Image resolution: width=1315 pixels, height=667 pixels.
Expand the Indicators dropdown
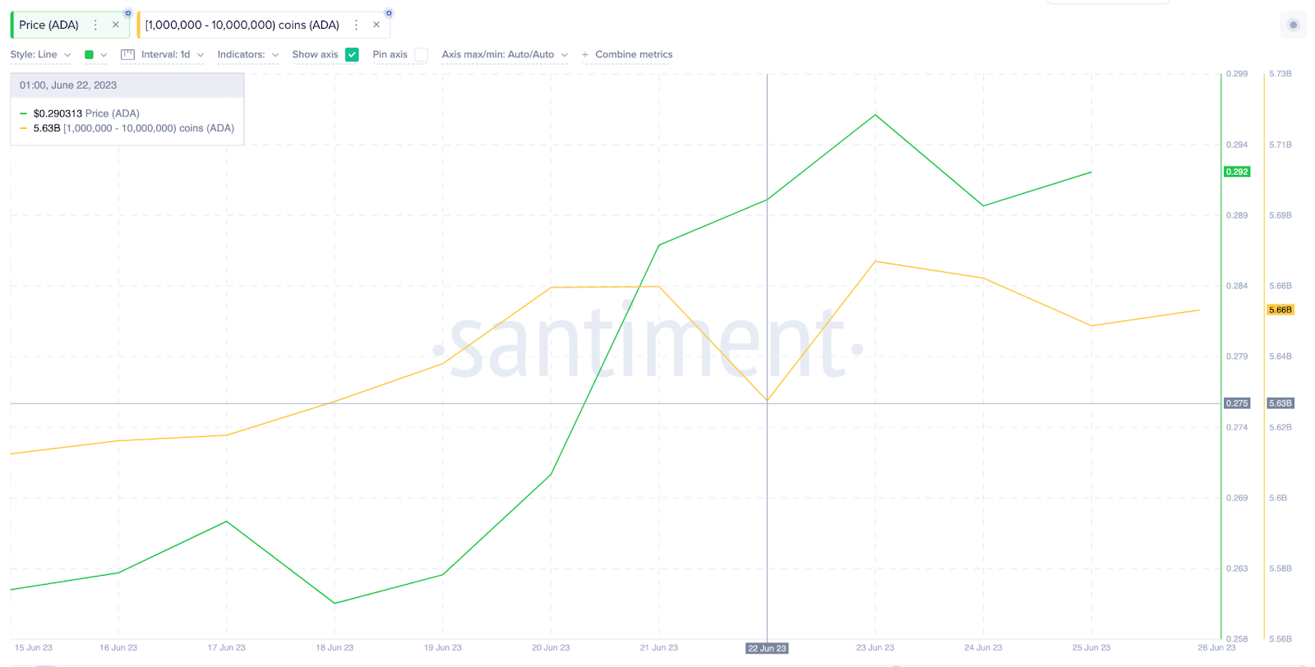tap(248, 55)
